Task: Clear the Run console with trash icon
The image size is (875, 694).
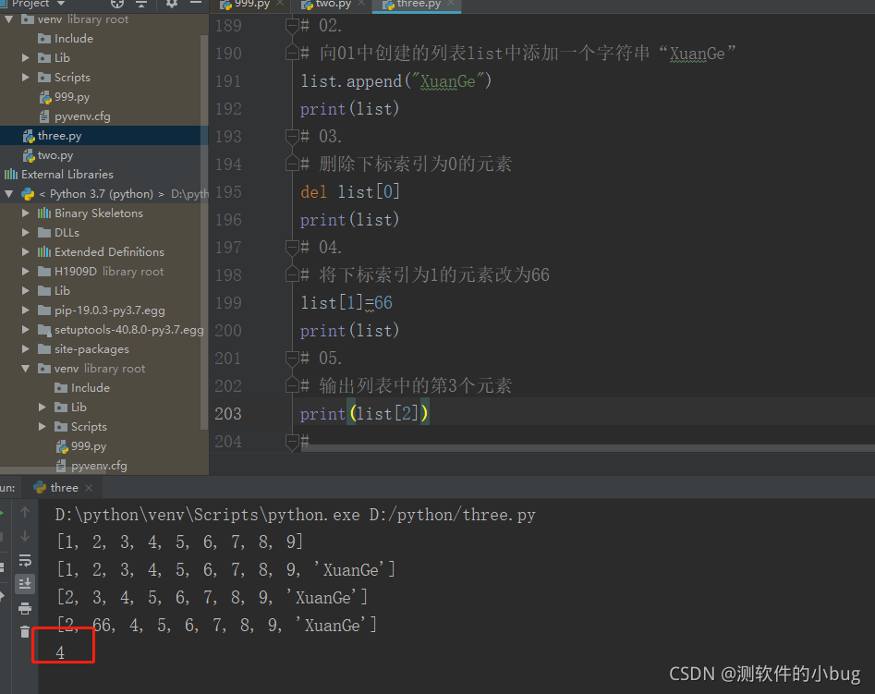Action: [25, 631]
